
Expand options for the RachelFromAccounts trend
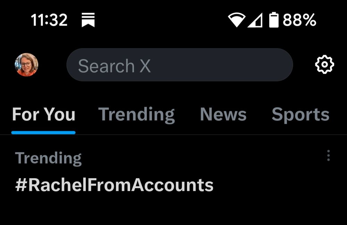328,155
